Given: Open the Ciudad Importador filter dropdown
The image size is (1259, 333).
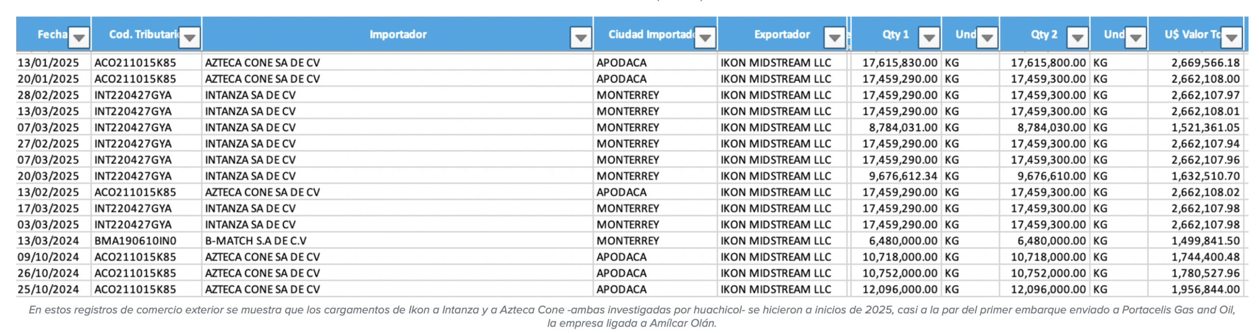Looking at the screenshot, I should point(704,37).
